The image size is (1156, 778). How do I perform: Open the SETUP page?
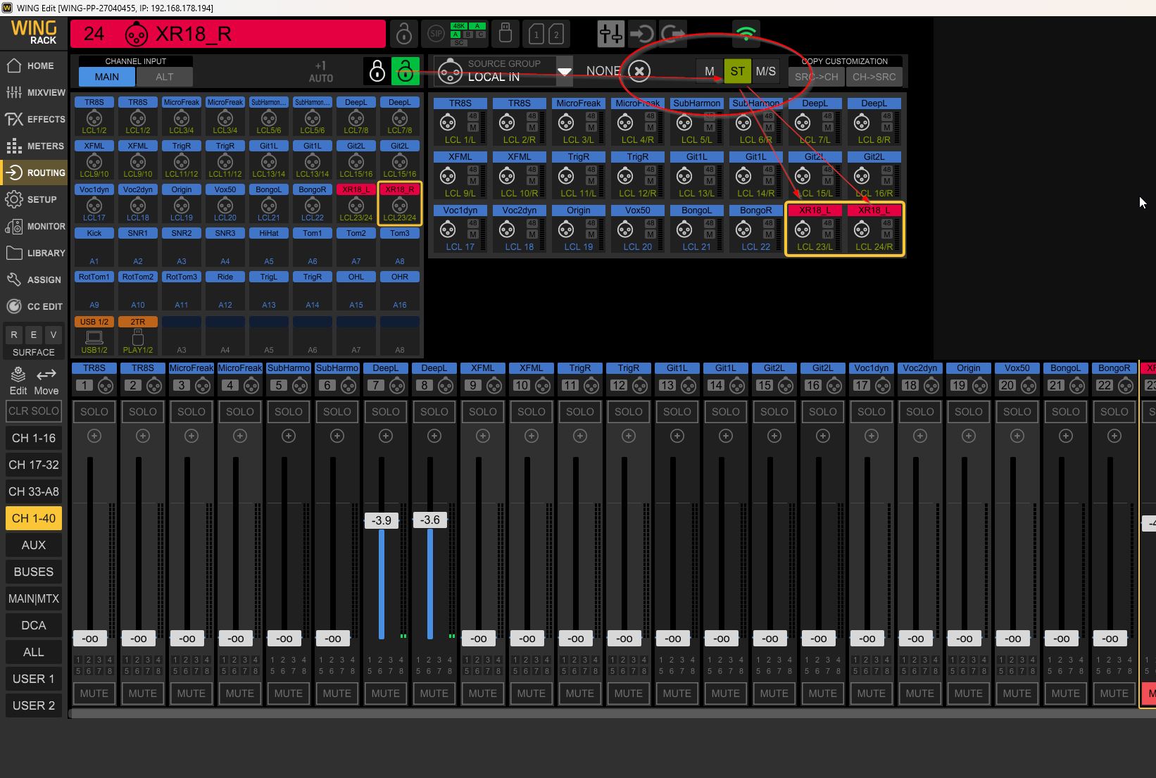[x=34, y=199]
